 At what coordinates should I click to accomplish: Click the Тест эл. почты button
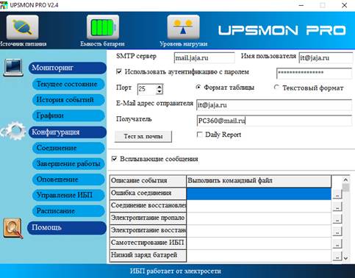point(143,137)
